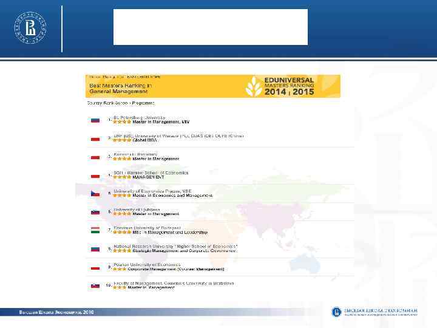
Task: Open Poznan University of Economics link
Action: click(x=147, y=265)
